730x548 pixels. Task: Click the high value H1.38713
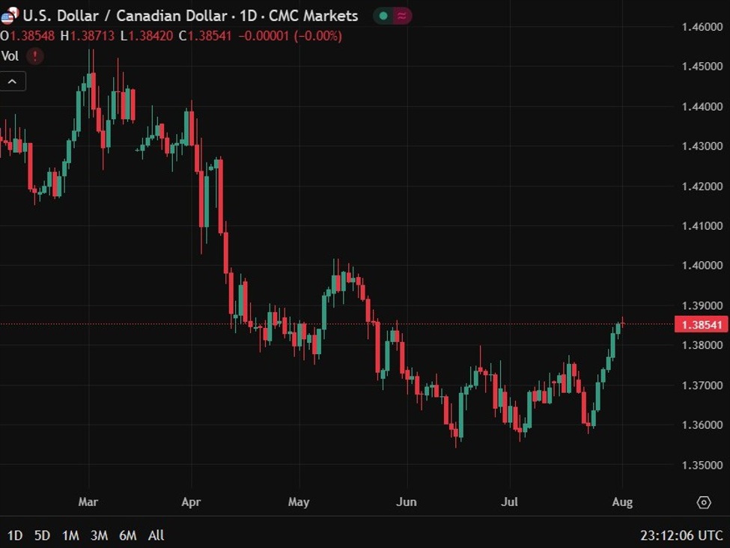pos(88,36)
